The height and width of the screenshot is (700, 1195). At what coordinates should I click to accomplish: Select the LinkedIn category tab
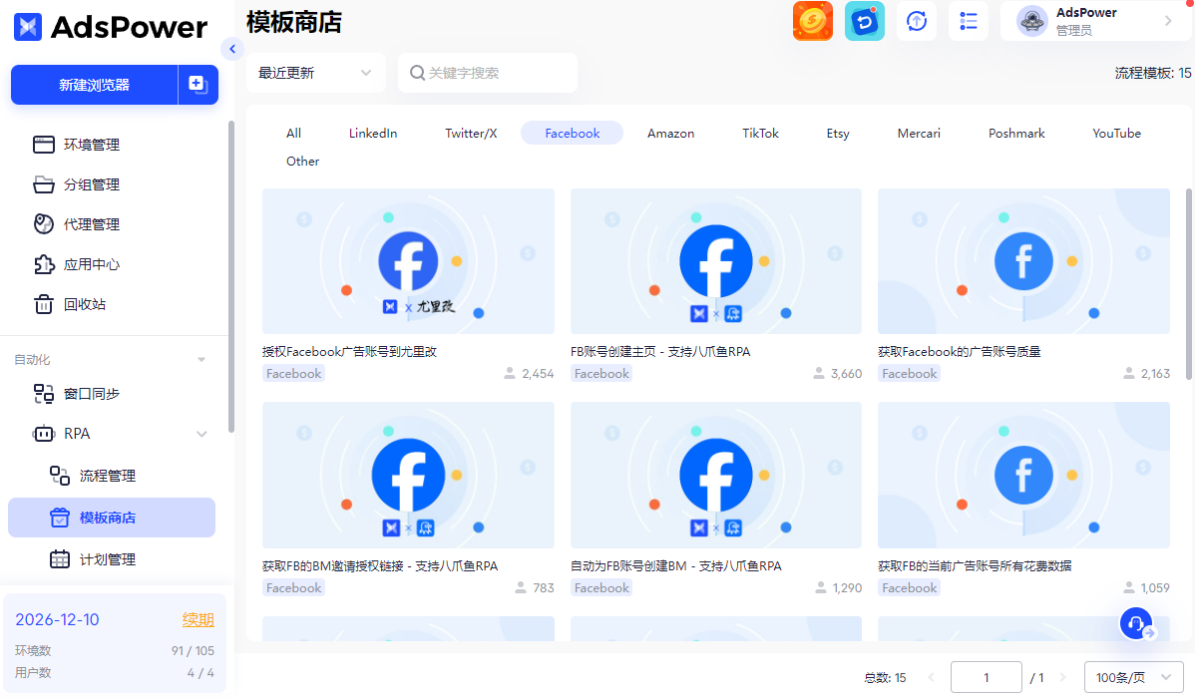click(x=373, y=134)
